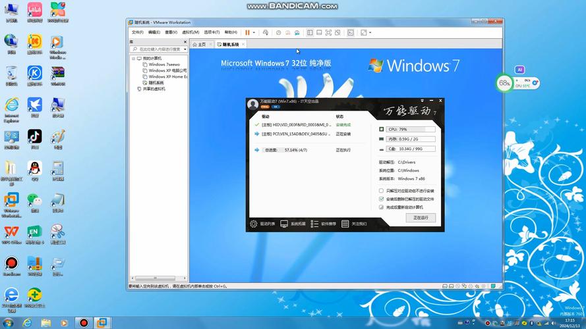Enter full screen mode from the VMware toolbar

(x=328, y=33)
